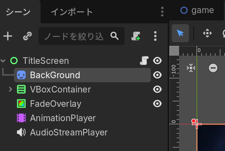Click the VBoxContainer node icon
The width and height of the screenshot is (225, 151).
pyautogui.click(x=21, y=89)
